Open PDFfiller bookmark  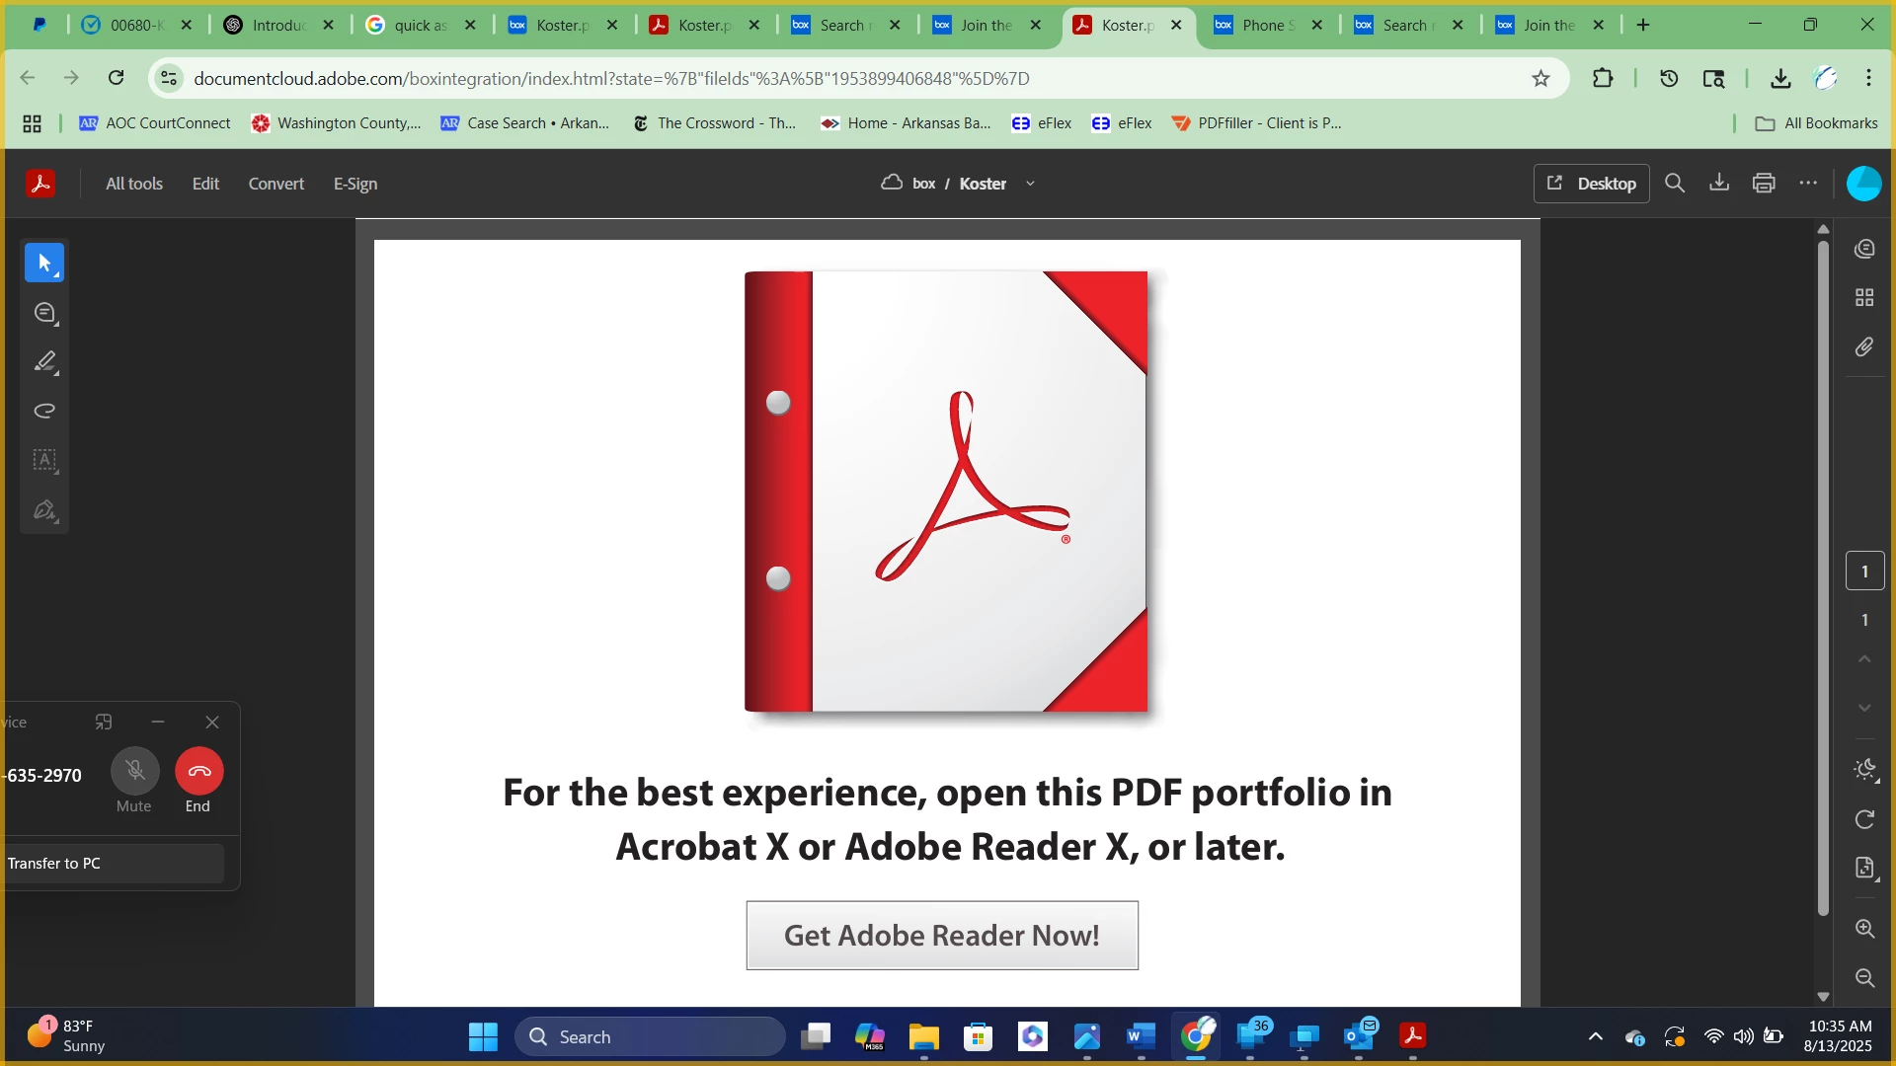1256,123
